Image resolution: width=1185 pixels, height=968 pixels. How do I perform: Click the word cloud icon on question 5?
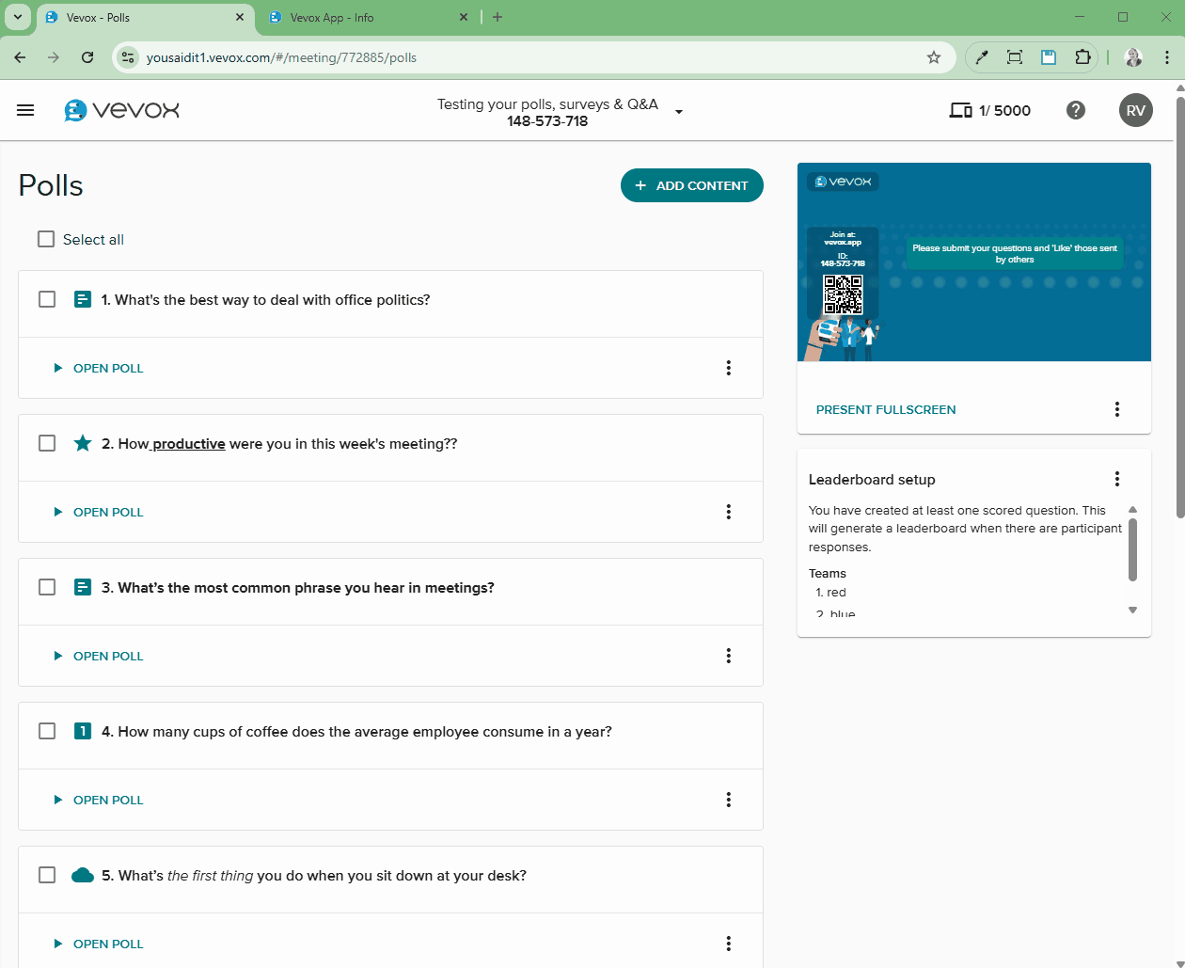click(82, 874)
